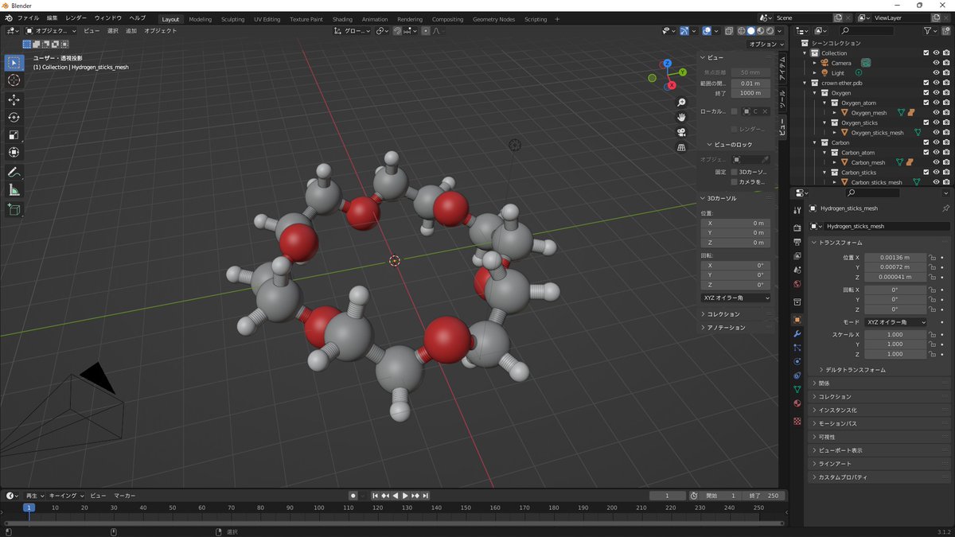
Task: Select the Annotate tool
Action: [x=14, y=173]
